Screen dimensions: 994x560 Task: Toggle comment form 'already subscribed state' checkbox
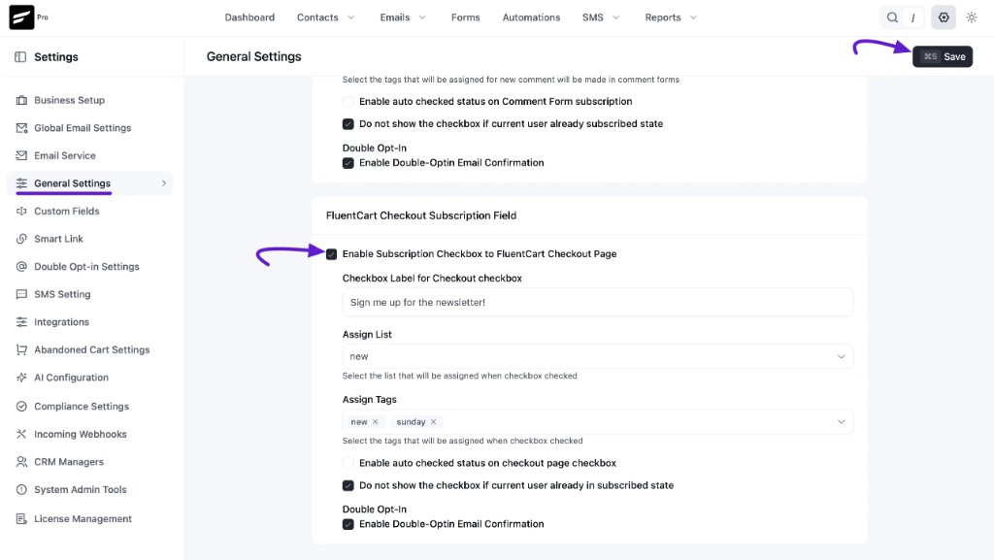348,124
